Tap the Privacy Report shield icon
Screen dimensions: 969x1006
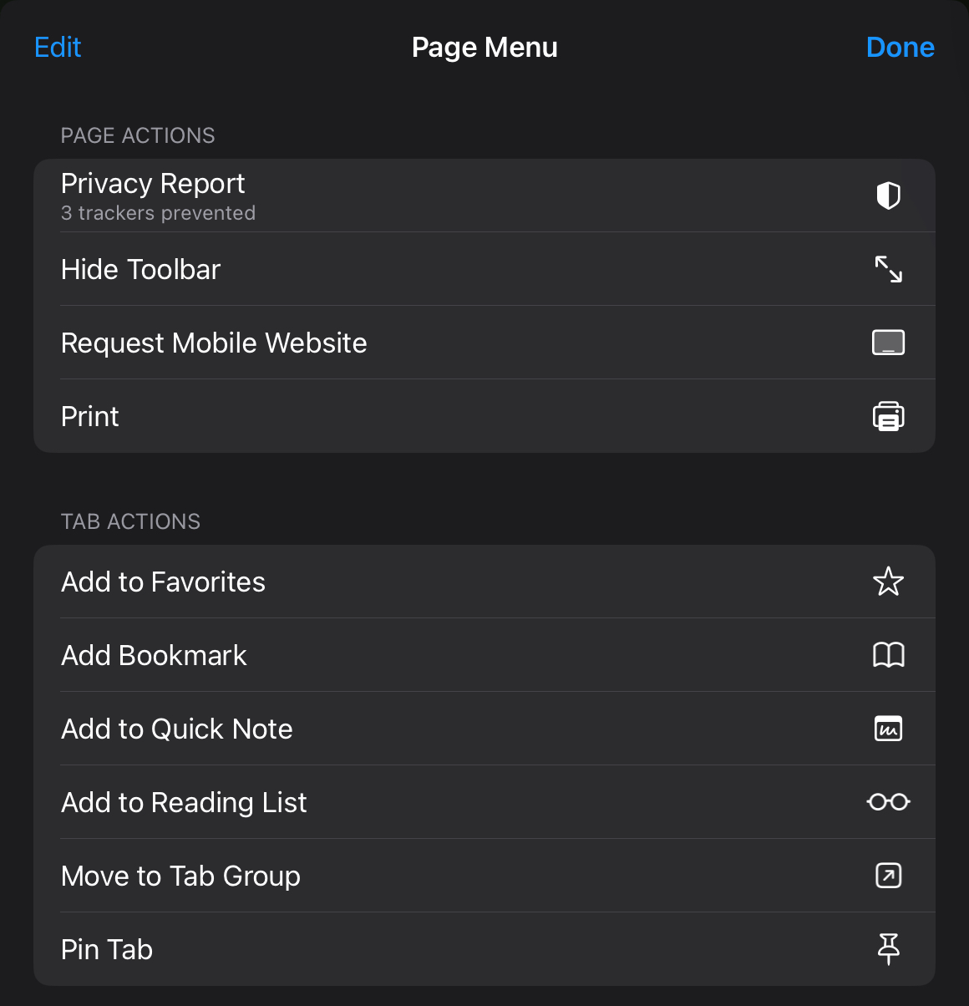888,196
